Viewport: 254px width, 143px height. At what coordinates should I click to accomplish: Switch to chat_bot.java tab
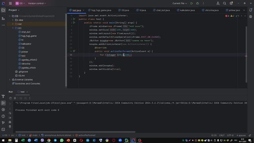162,10
